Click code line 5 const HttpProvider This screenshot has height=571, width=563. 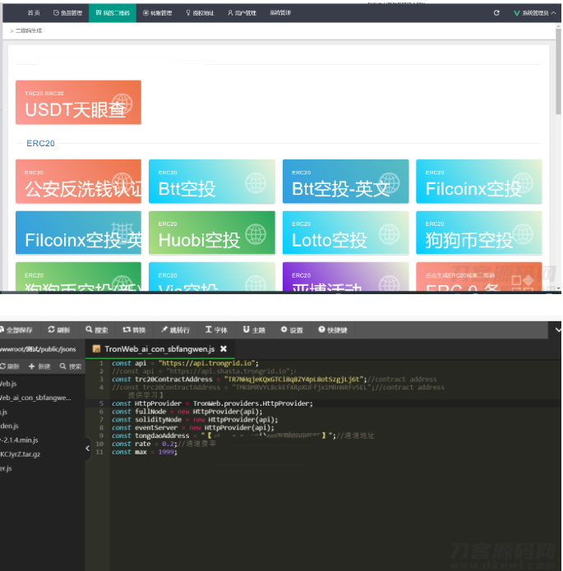click(x=212, y=403)
